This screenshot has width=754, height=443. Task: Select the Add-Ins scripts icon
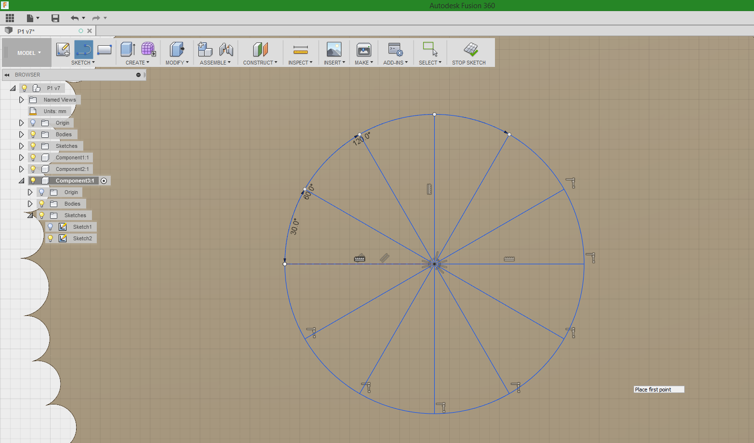395,49
